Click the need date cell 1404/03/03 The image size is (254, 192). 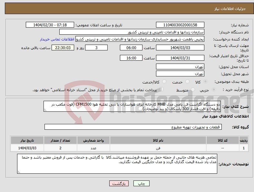pos(27,148)
